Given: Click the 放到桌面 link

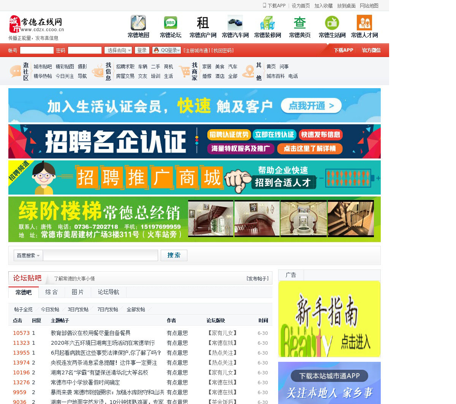Looking at the screenshot, I should click(346, 6).
